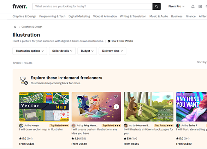Click the trophy icon by in-demand freelancers
Viewport: 207px width, 149px height.
(x=24, y=80)
